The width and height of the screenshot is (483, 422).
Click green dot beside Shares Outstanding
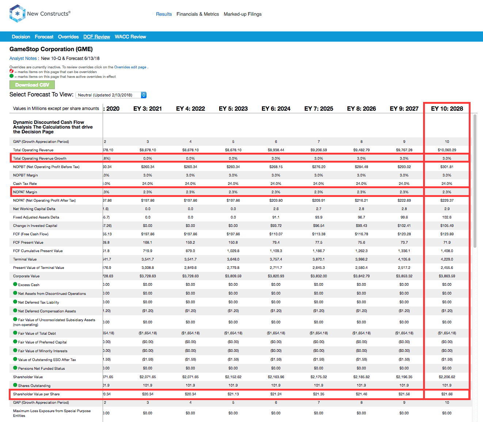pyautogui.click(x=15, y=385)
